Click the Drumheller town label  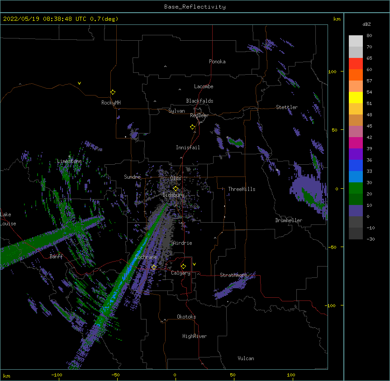pos(289,220)
